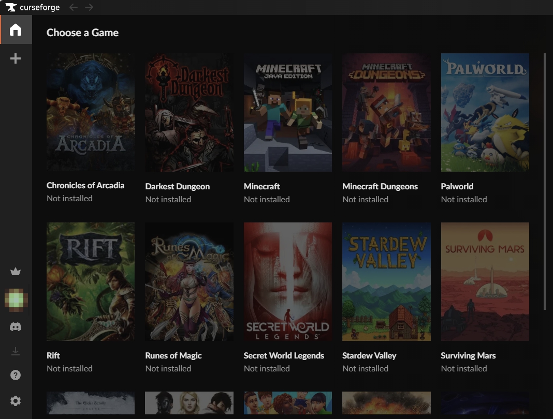Click the plus add-game icon
This screenshot has width=553, height=419.
[x=16, y=58]
